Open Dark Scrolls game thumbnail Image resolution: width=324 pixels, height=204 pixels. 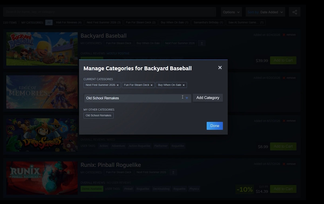[x=42, y=135]
